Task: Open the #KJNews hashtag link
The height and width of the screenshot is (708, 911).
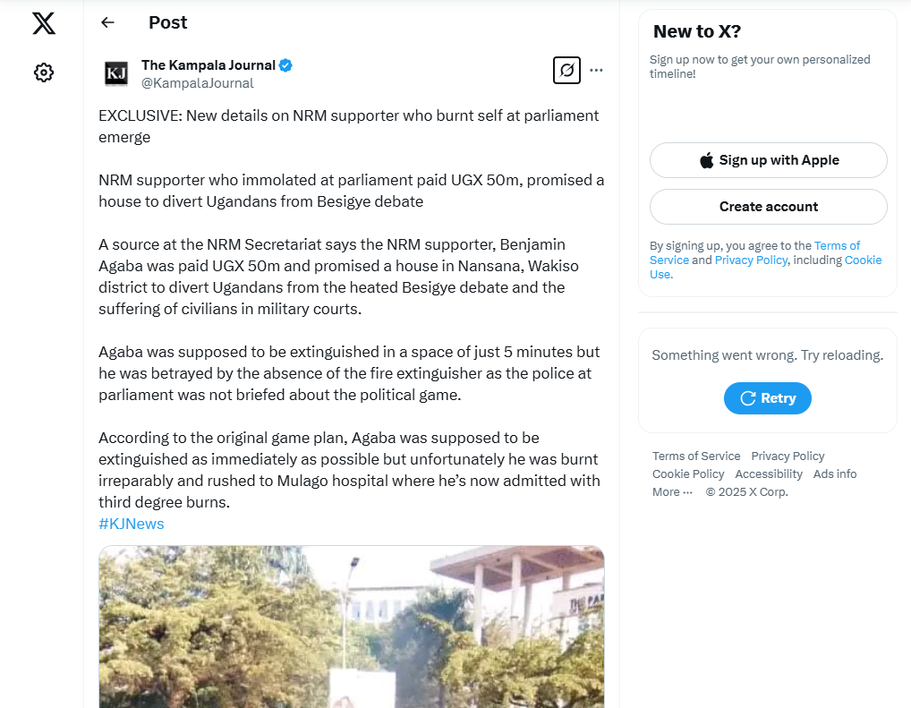Action: tap(132, 524)
